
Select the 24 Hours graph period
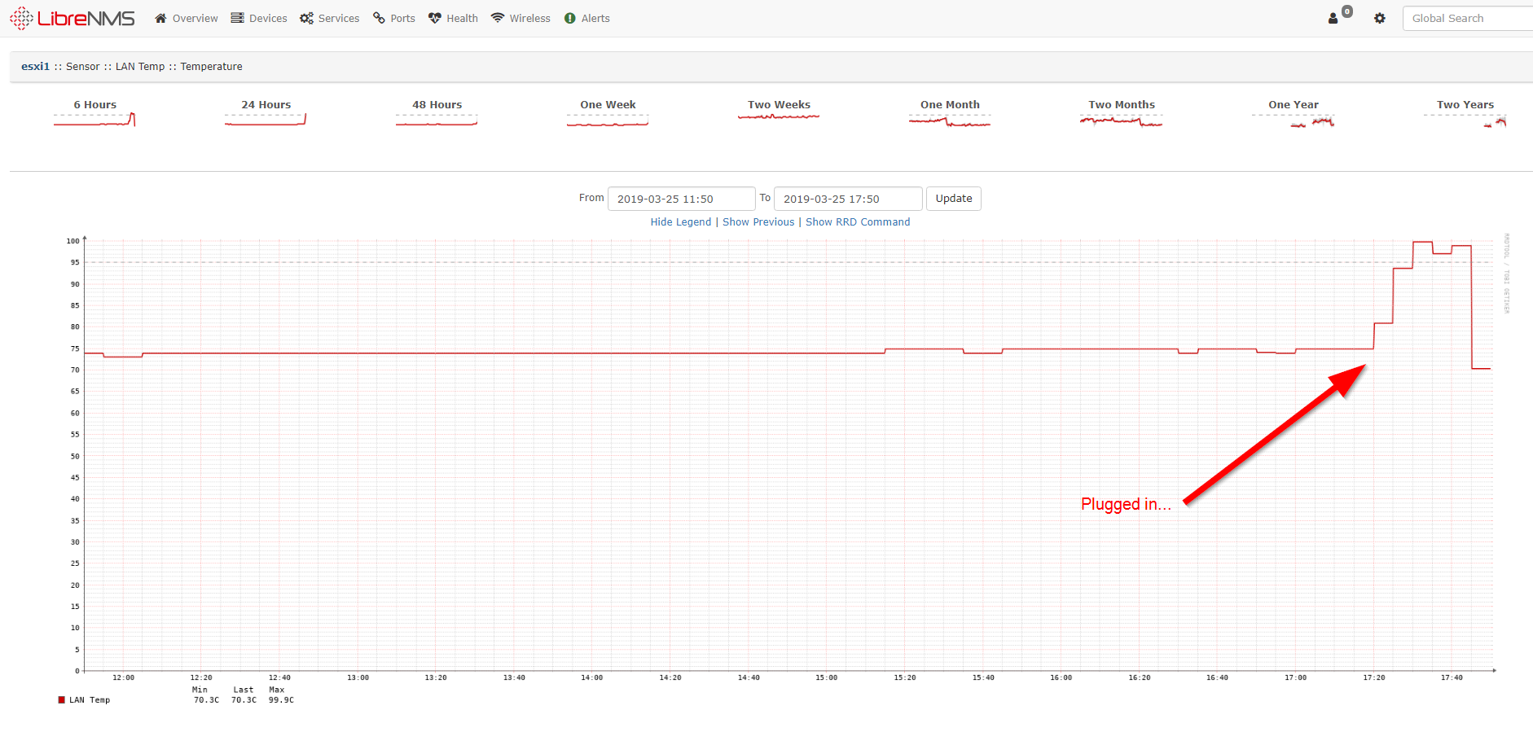[x=266, y=104]
